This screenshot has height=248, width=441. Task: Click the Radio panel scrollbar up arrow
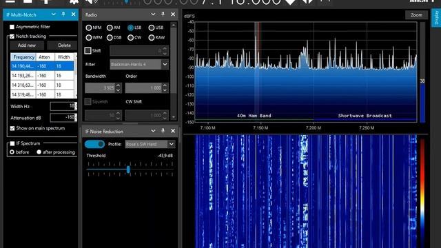(174, 25)
